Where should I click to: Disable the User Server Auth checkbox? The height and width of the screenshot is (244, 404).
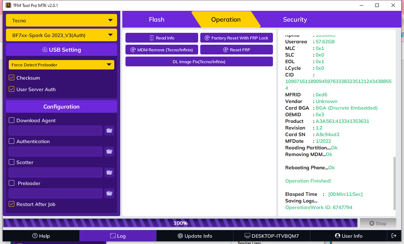click(x=12, y=89)
